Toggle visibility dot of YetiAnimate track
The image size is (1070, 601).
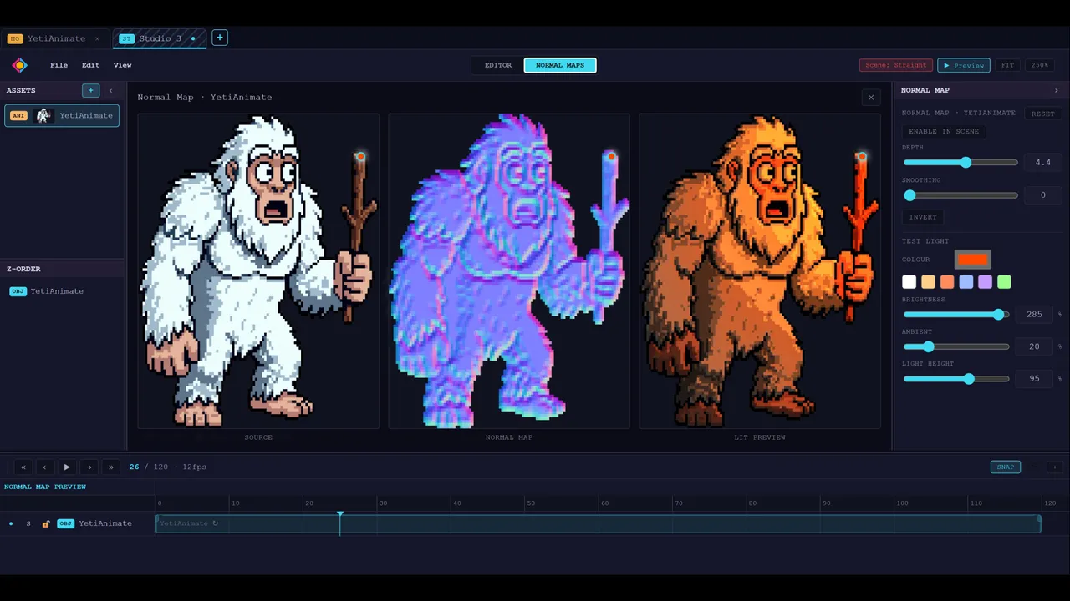(x=11, y=524)
